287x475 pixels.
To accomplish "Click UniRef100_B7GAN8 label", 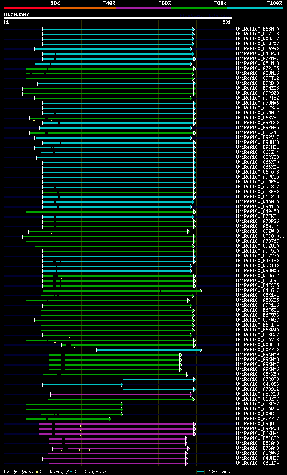I will [x=258, y=449].
